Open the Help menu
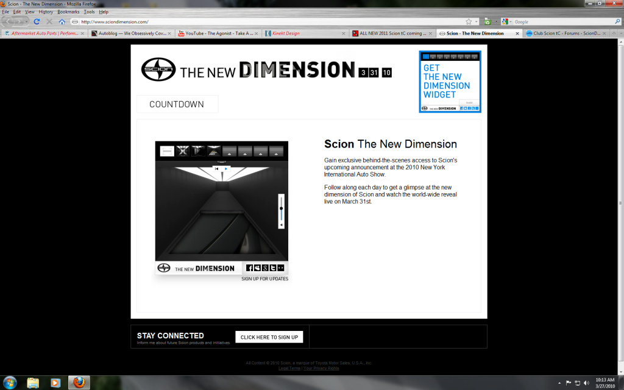This screenshot has width=624, height=390. [x=104, y=12]
